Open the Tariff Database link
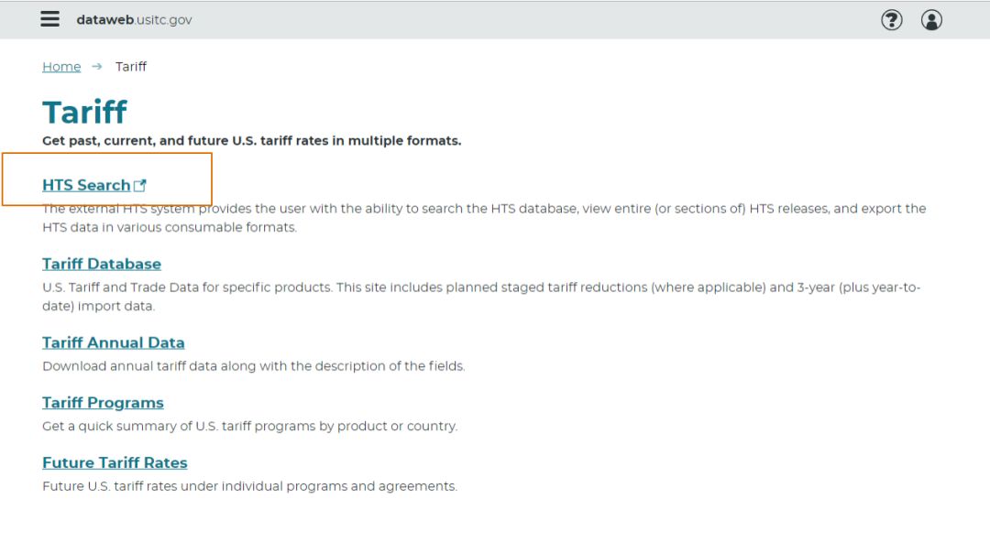Viewport: 990px width, 542px height. [x=102, y=264]
